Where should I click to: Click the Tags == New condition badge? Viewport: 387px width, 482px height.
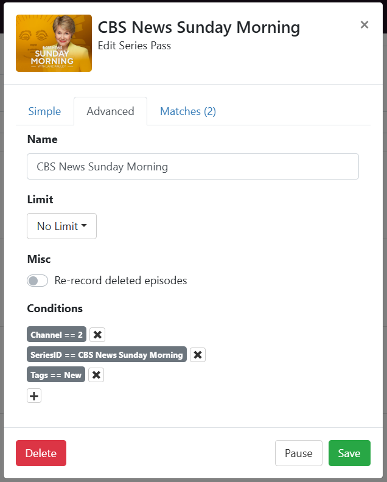pos(56,375)
